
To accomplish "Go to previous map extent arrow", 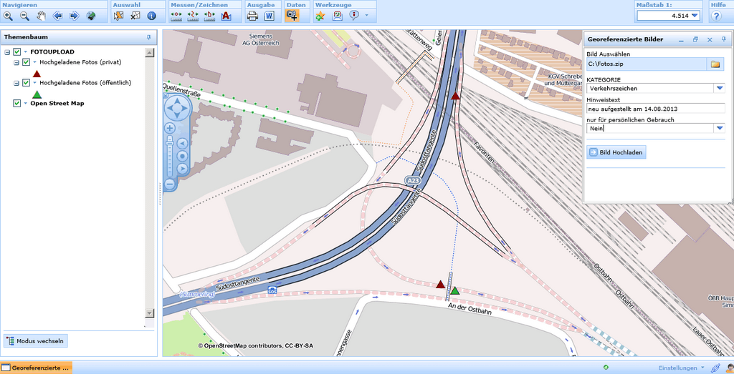I will [x=57, y=16].
